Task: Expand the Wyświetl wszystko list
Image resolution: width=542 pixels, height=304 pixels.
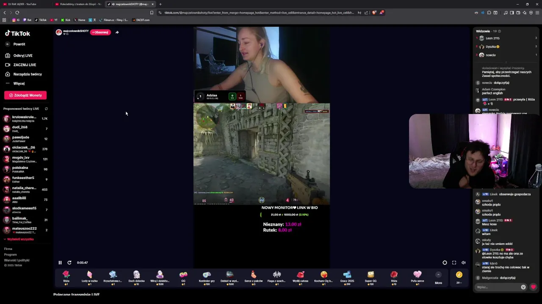Action: [x=19, y=239]
